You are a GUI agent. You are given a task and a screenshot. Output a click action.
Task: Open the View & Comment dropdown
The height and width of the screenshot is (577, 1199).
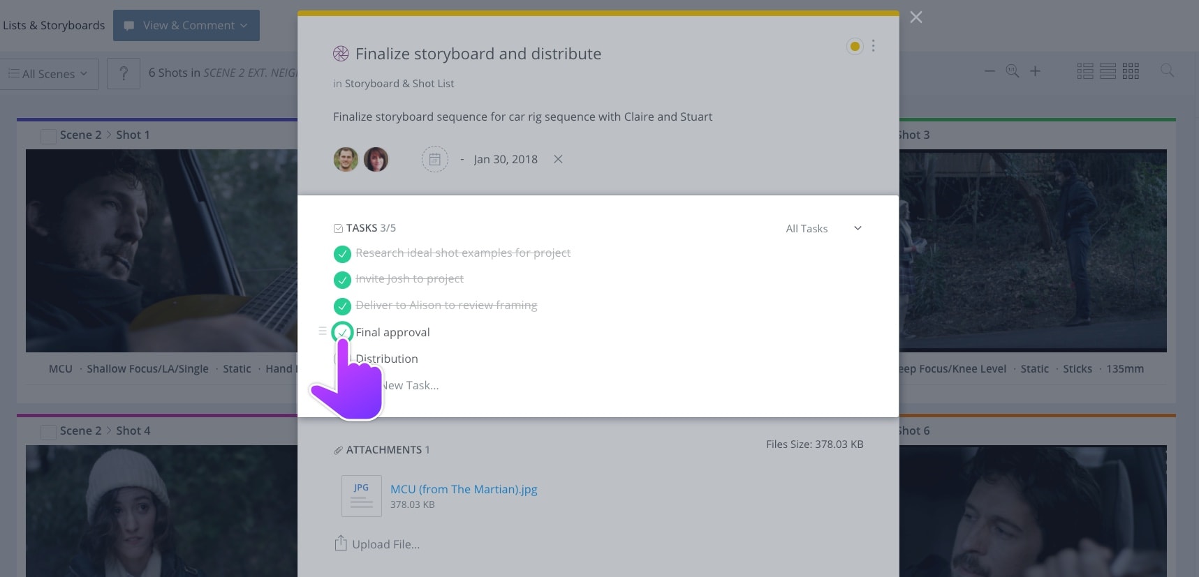pyautogui.click(x=186, y=25)
